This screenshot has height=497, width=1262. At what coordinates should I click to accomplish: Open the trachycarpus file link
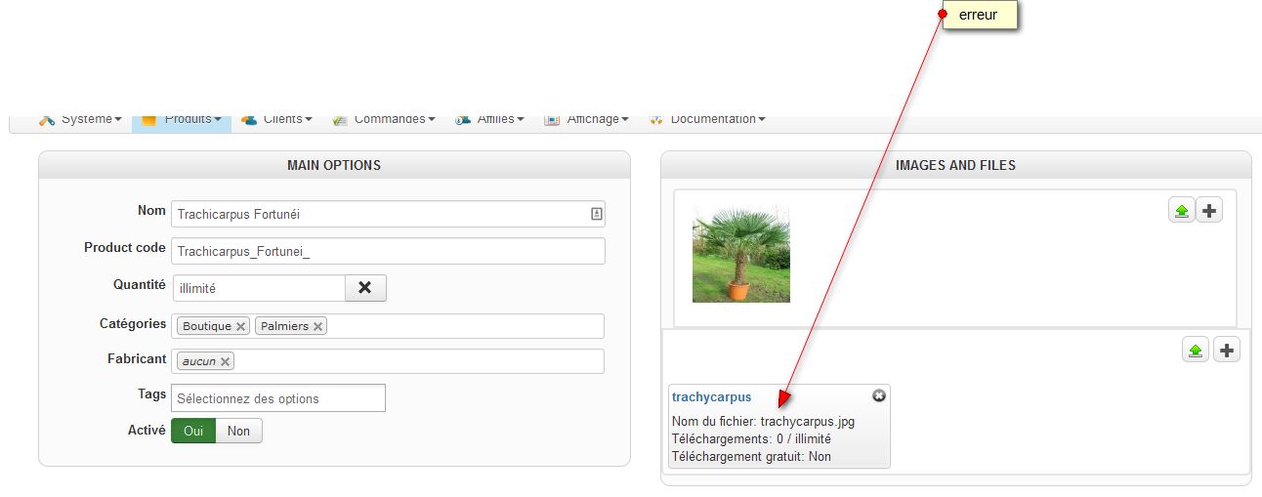(711, 396)
